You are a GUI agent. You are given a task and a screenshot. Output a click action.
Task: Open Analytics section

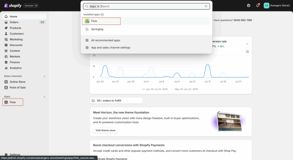24,68
